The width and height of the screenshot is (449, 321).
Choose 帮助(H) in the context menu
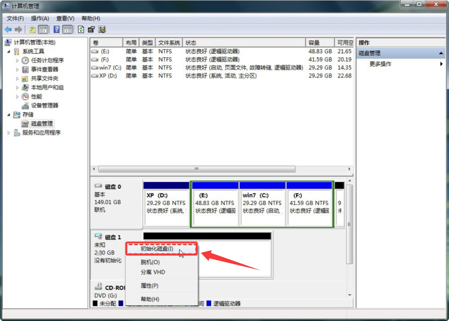(x=161, y=299)
